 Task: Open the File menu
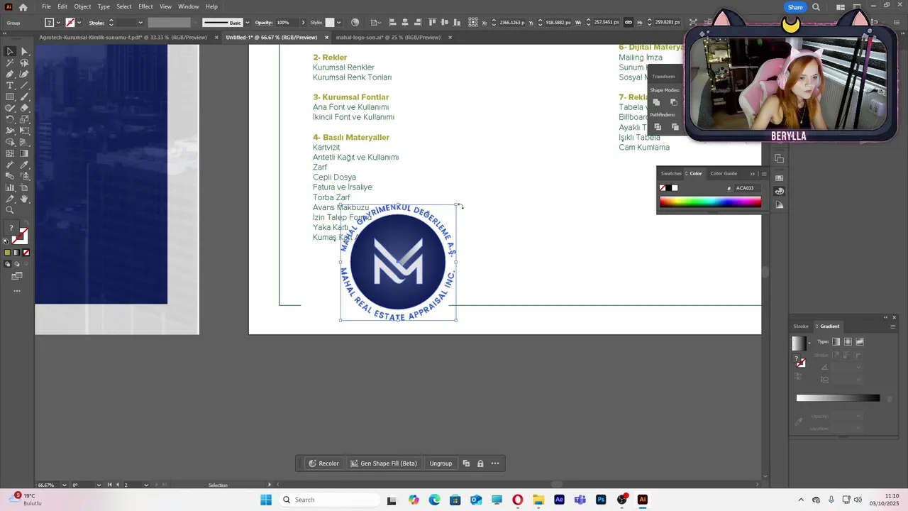(46, 6)
